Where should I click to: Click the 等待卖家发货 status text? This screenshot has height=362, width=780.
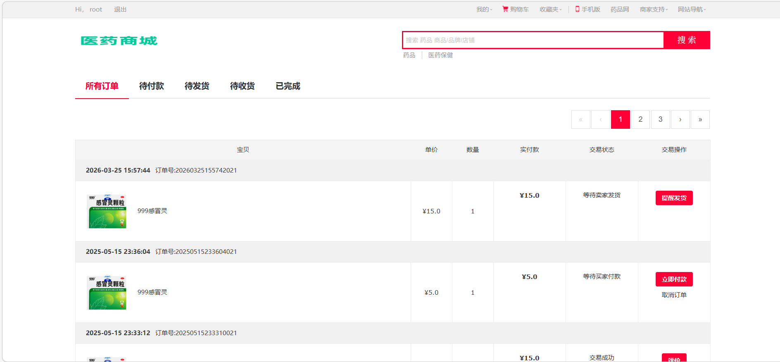602,195
